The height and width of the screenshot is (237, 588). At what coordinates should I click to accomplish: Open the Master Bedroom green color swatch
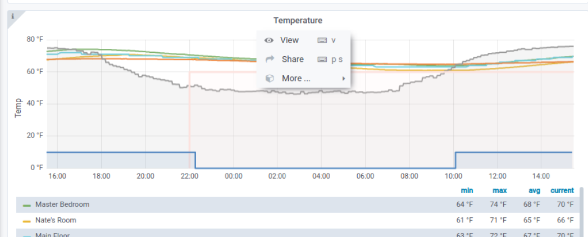[x=26, y=205]
